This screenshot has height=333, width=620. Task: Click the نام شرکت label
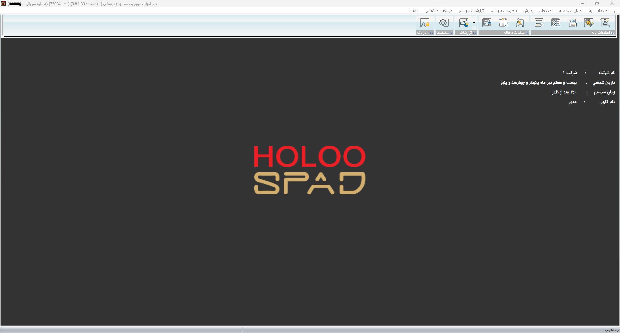(607, 73)
